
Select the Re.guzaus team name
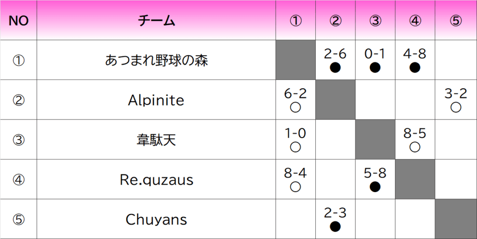pyautogui.click(x=156, y=179)
